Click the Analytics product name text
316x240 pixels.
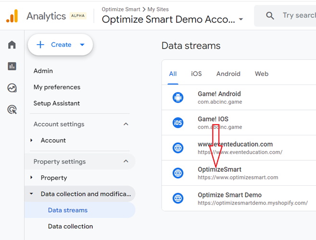point(46,16)
